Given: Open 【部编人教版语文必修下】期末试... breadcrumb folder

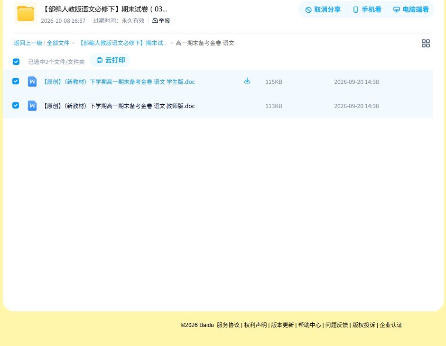Looking at the screenshot, I should pyautogui.click(x=122, y=43).
